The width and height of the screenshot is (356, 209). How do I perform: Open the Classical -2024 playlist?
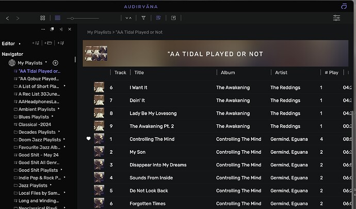click(x=35, y=124)
